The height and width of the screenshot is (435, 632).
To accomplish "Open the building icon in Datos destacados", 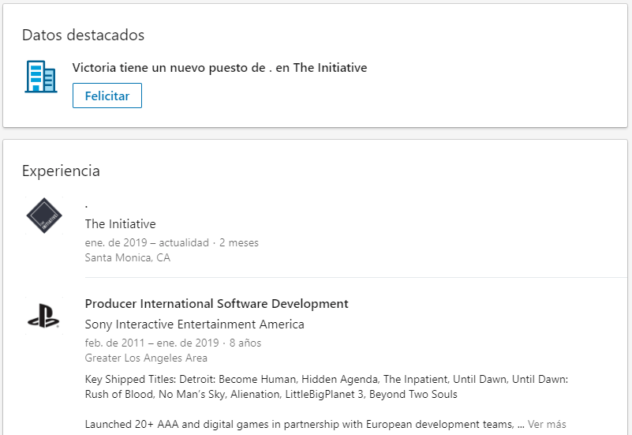I will click(41, 77).
